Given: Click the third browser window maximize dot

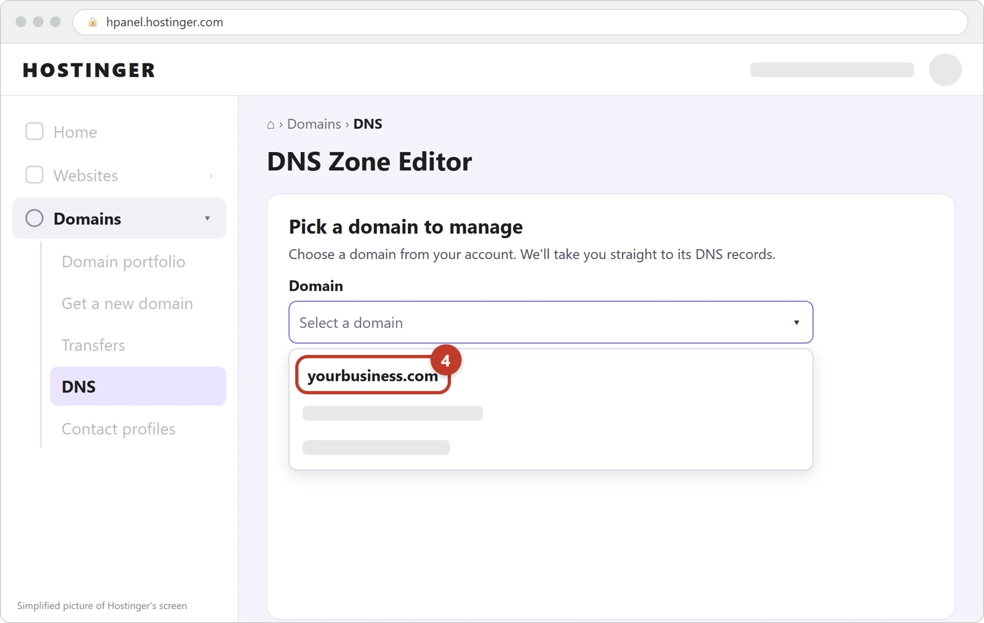Looking at the screenshot, I should point(55,22).
